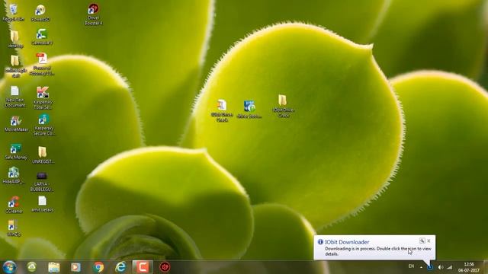
Task: Click green circular taskbar icon beside Start
Action: pyautogui.click(x=31, y=267)
